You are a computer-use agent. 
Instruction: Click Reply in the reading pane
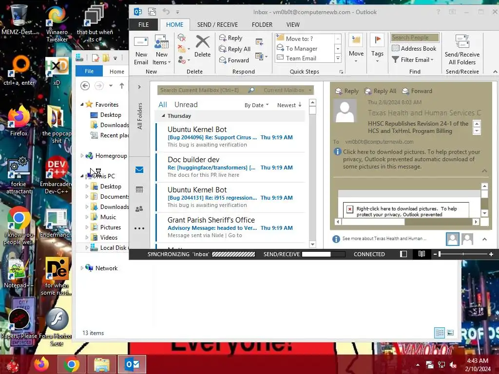click(x=347, y=91)
